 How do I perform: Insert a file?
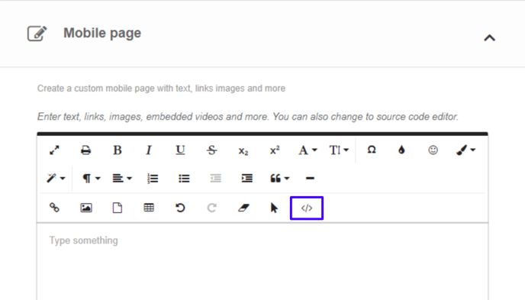[118, 208]
